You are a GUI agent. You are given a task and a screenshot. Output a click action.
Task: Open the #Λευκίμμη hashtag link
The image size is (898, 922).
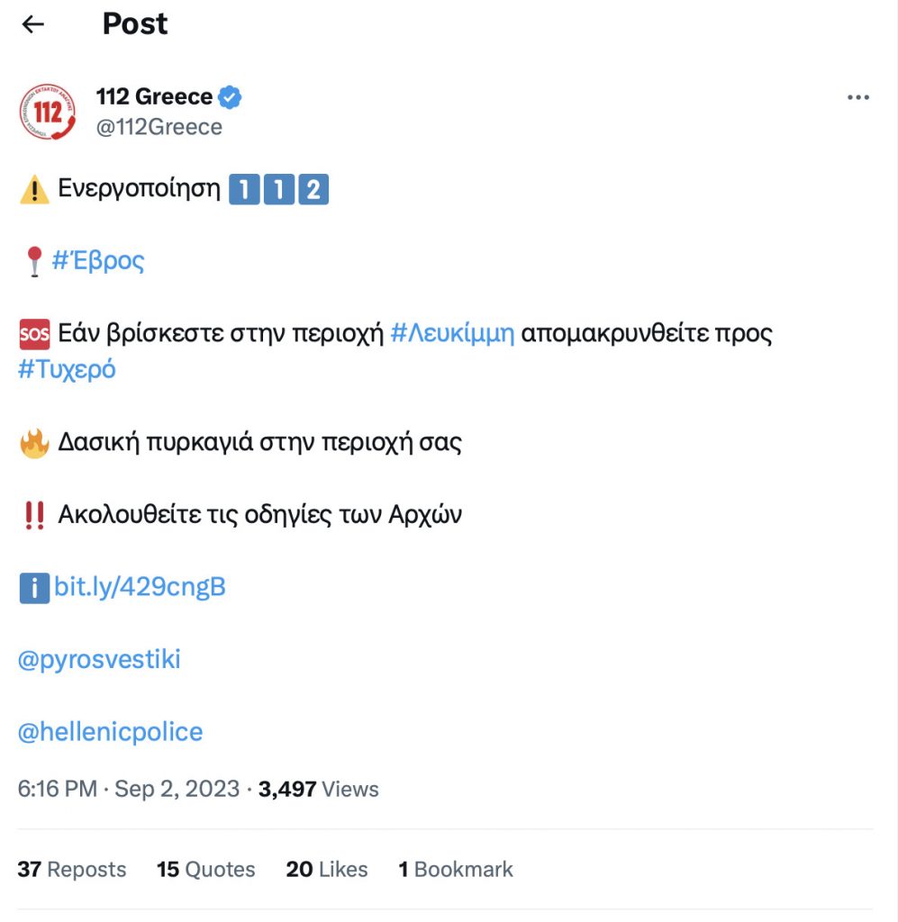[452, 334]
